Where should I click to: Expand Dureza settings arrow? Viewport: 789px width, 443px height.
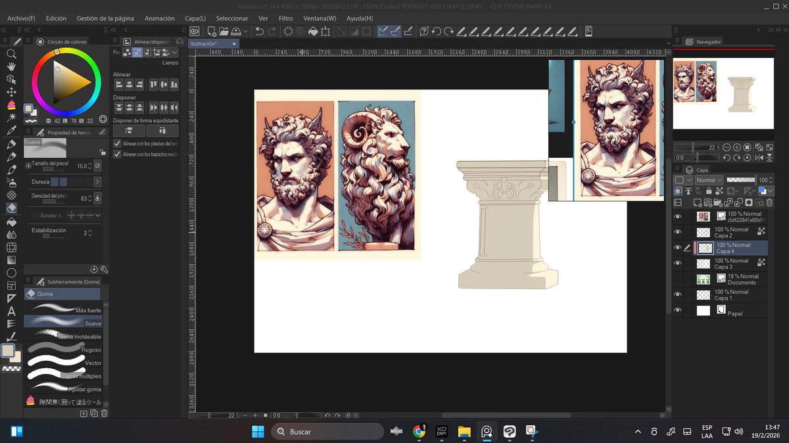tap(97, 181)
